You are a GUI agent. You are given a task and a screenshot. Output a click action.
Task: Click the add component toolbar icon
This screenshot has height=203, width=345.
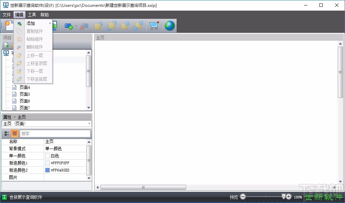pos(69,26)
